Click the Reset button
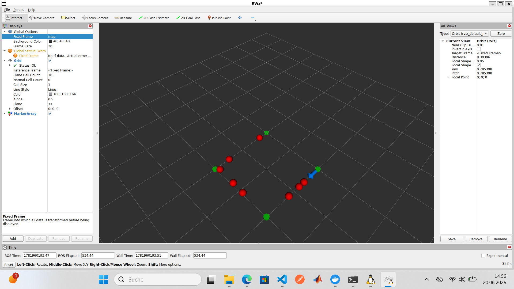This screenshot has width=514, height=289. click(x=9, y=265)
